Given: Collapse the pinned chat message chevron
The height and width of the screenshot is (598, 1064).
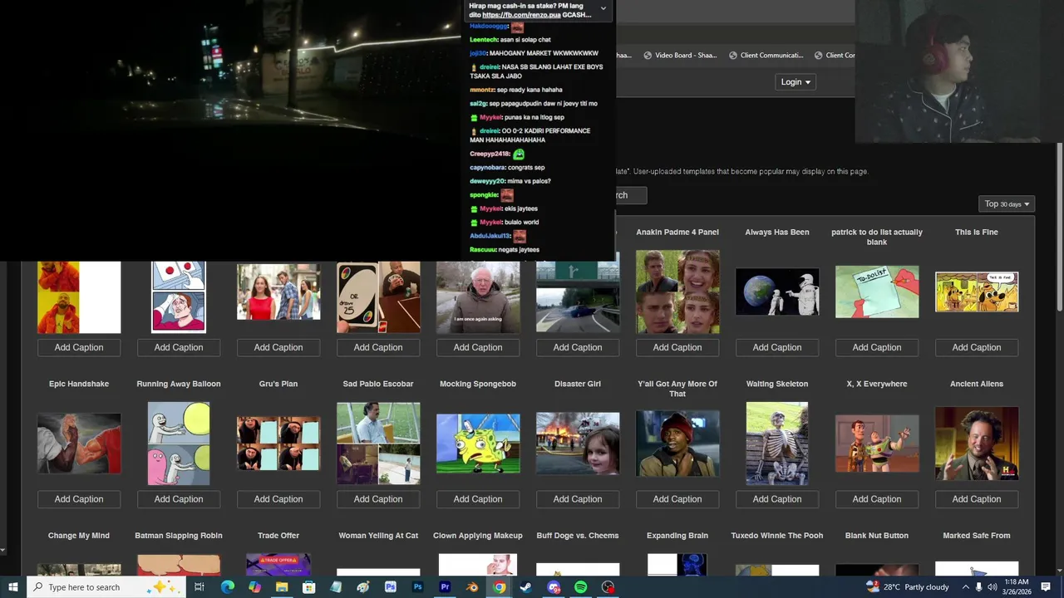Looking at the screenshot, I should (x=603, y=9).
